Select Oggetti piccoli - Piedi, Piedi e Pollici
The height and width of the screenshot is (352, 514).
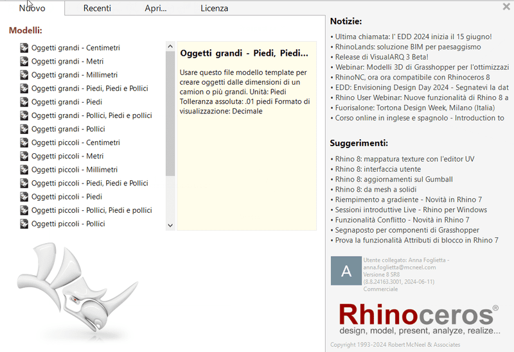pos(90,183)
